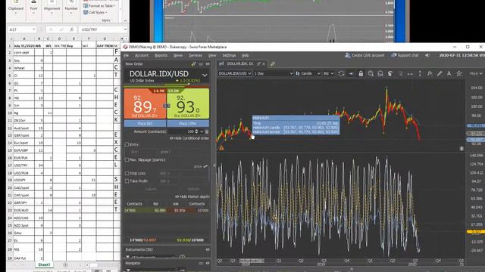Open the fx indicators icon

(x=430, y=74)
